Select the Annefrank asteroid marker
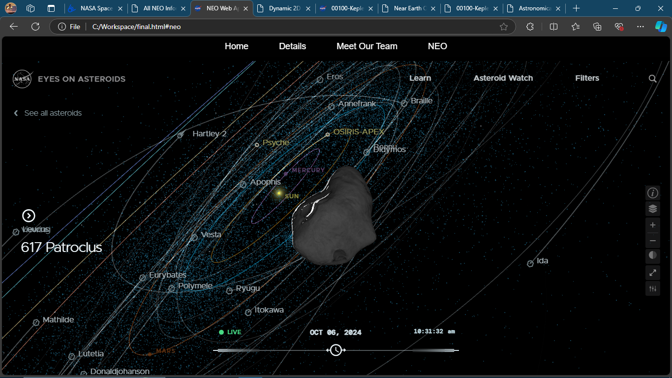Viewport: 672px width, 378px height. (x=332, y=106)
